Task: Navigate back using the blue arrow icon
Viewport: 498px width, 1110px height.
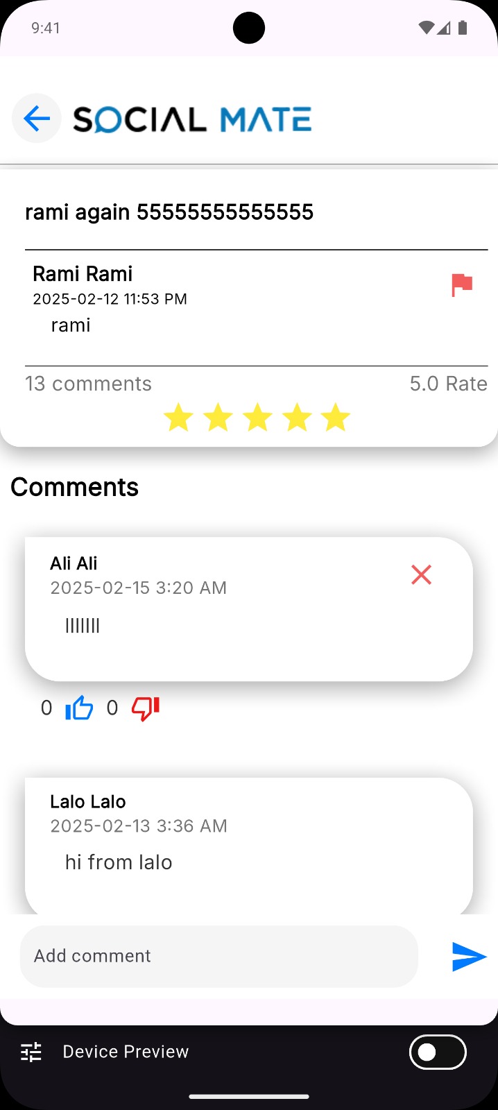Action: [36, 118]
